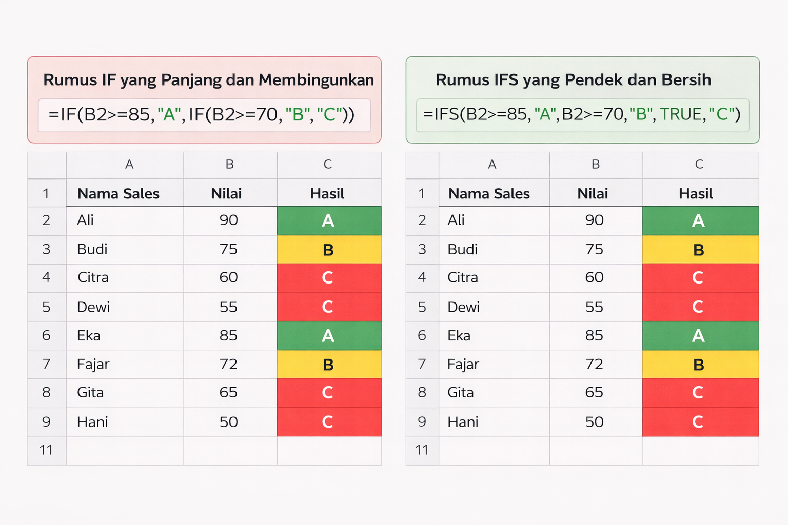Screen dimensions: 788x525
Task: Select column C header in right table
Action: 699,165
